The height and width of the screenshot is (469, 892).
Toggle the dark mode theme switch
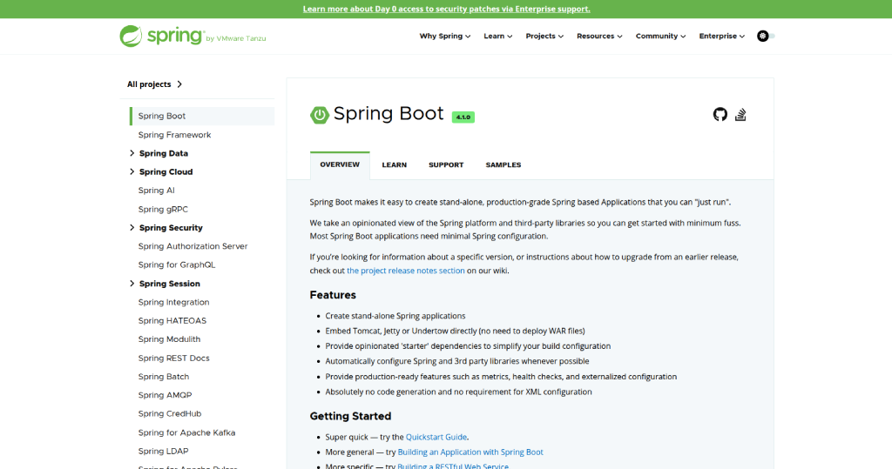766,36
